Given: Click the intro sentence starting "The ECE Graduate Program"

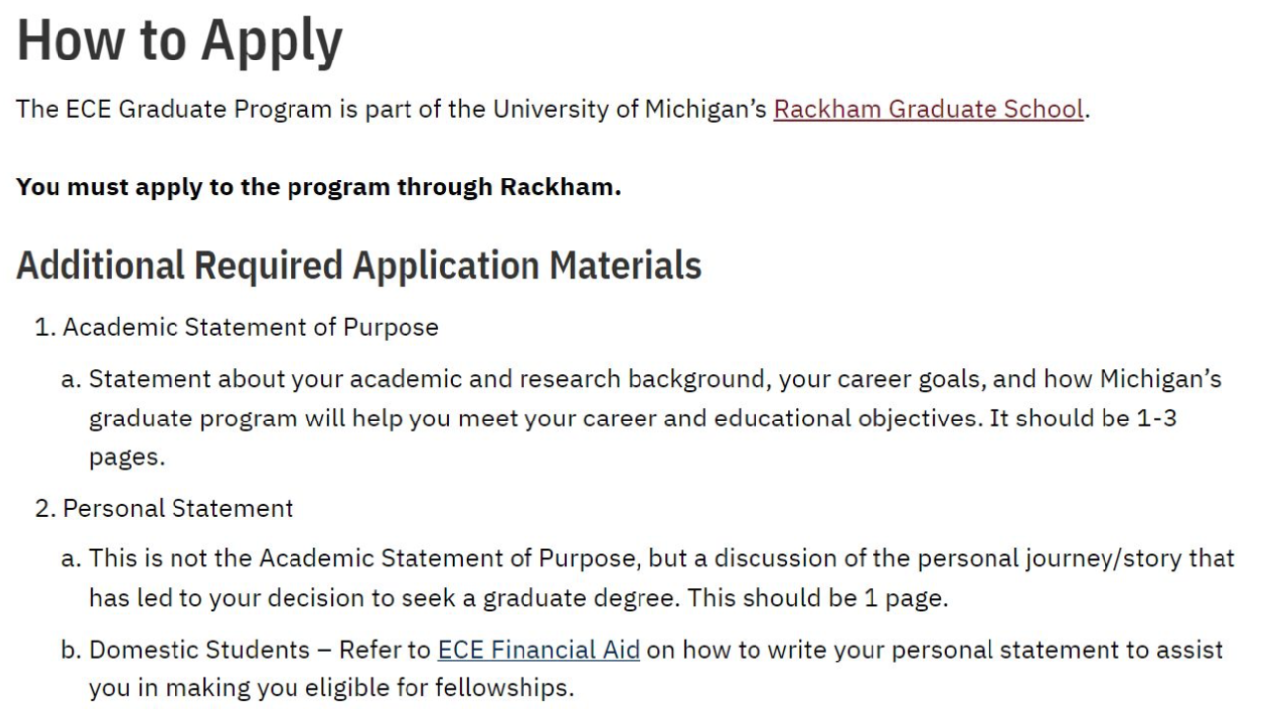Looking at the screenshot, I should click(397, 109).
